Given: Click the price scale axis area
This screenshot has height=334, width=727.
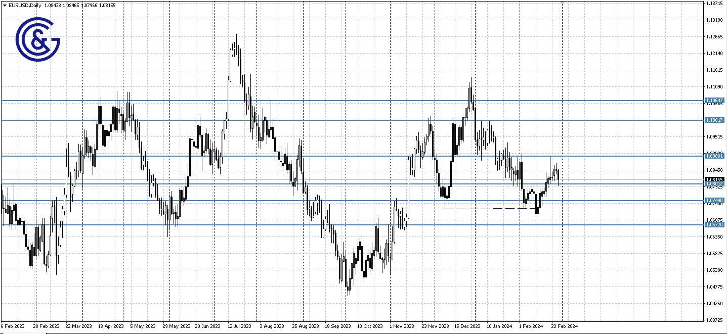Looking at the screenshot, I should click(716, 253).
